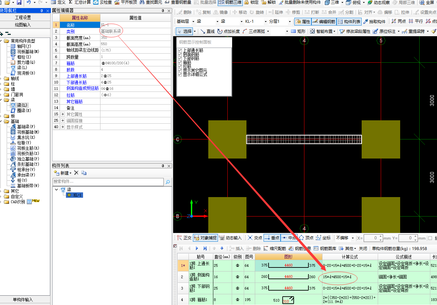Toggle 箍筋 display checkbox
Image resolution: width=437 pixels, height=305 pixels.
(x=180, y=62)
